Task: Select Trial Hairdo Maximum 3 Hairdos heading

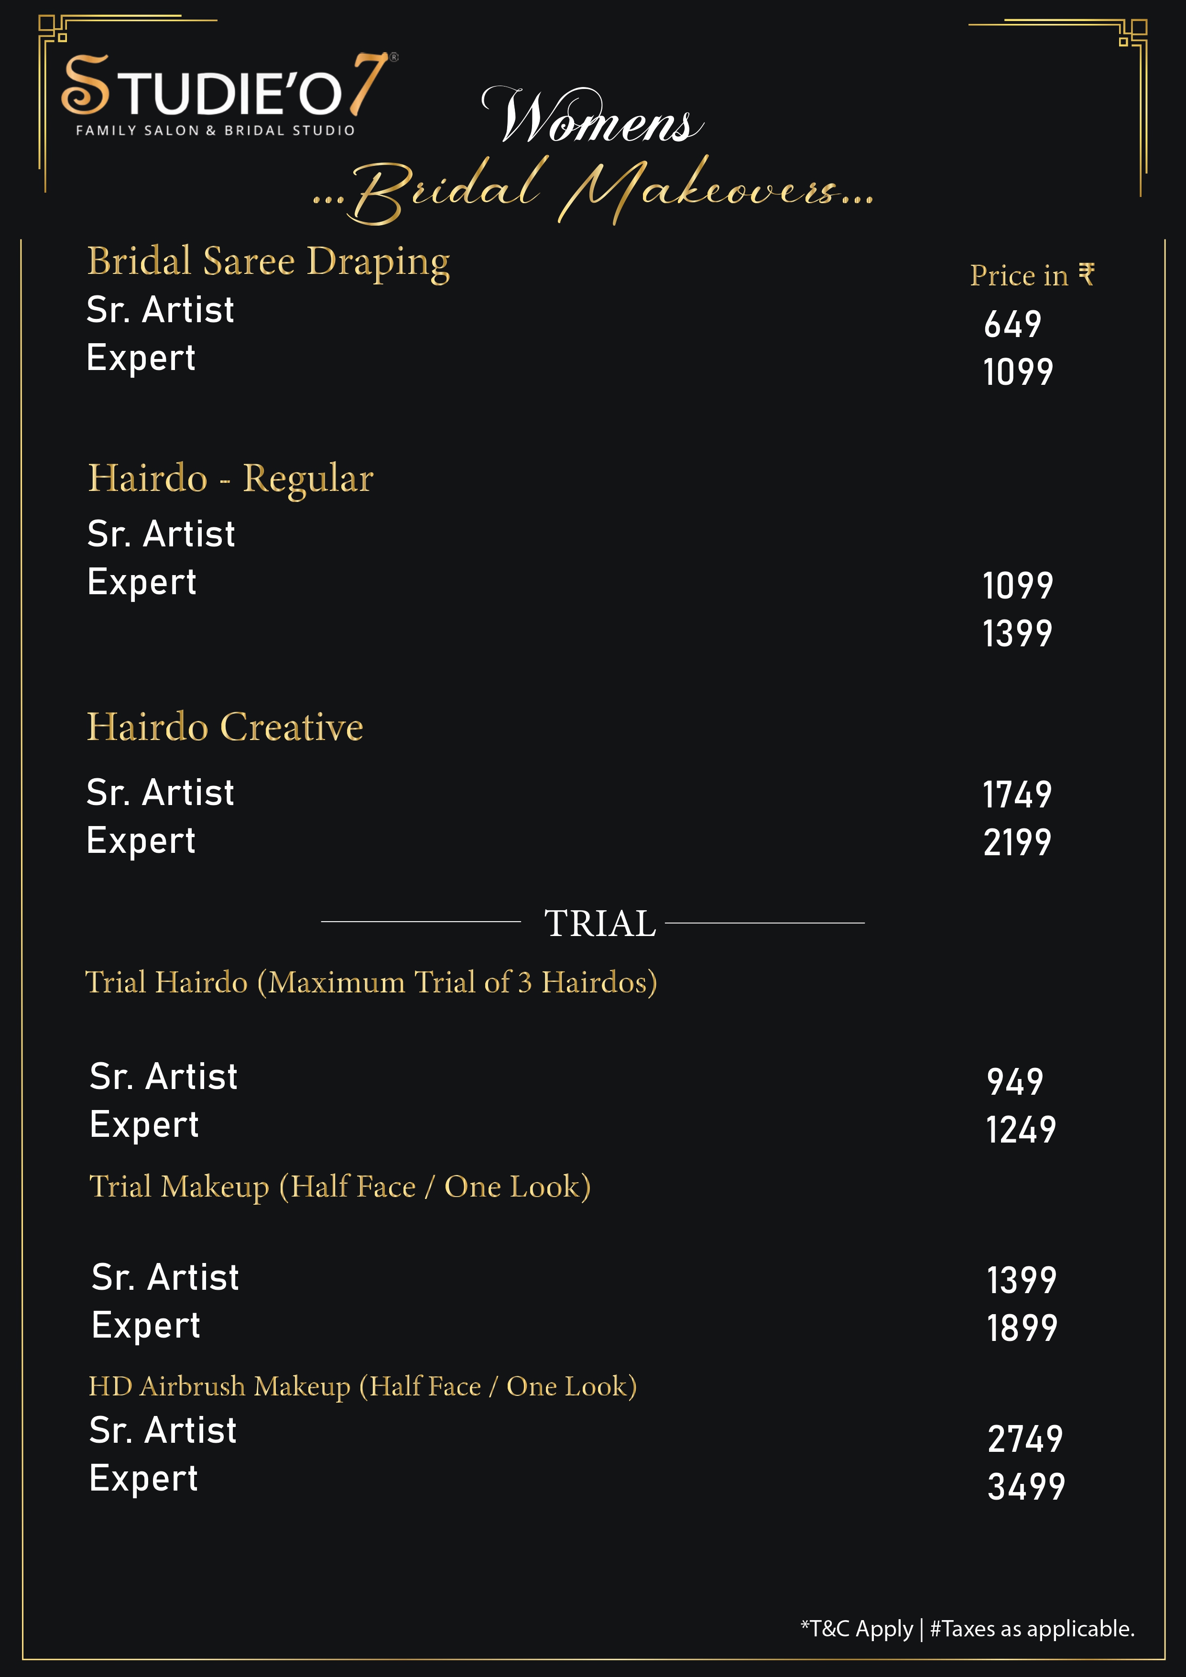Action: point(371,982)
